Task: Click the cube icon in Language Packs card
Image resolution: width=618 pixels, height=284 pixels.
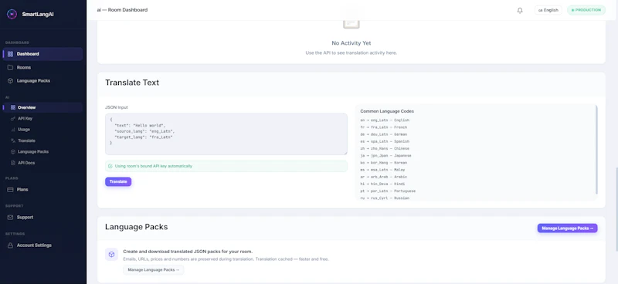Action: [111, 255]
